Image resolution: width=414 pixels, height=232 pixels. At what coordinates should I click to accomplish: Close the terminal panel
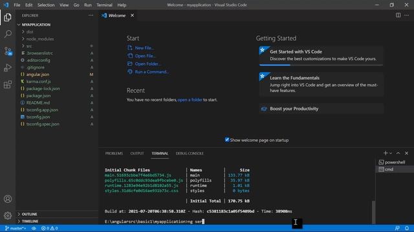pyautogui.click(x=407, y=153)
